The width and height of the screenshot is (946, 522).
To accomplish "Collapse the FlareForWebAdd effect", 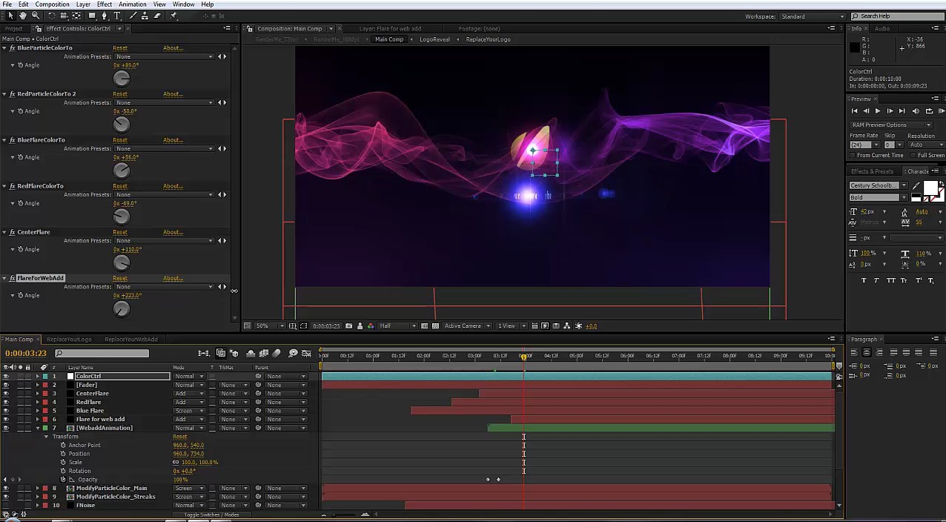I will 4,278.
